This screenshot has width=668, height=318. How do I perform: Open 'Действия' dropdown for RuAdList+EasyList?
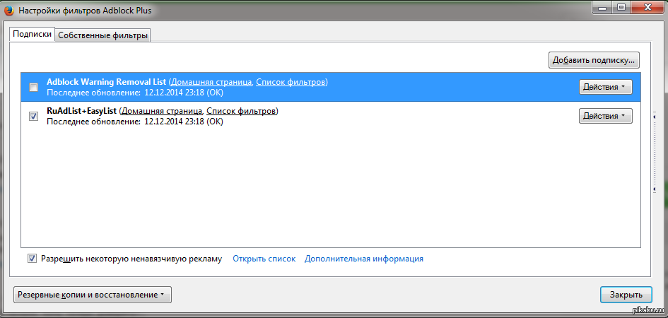point(605,116)
